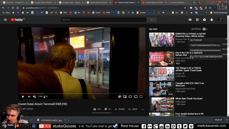Open the Other bookmarks folder
The height and width of the screenshot is (129, 229).
[x=219, y=13]
